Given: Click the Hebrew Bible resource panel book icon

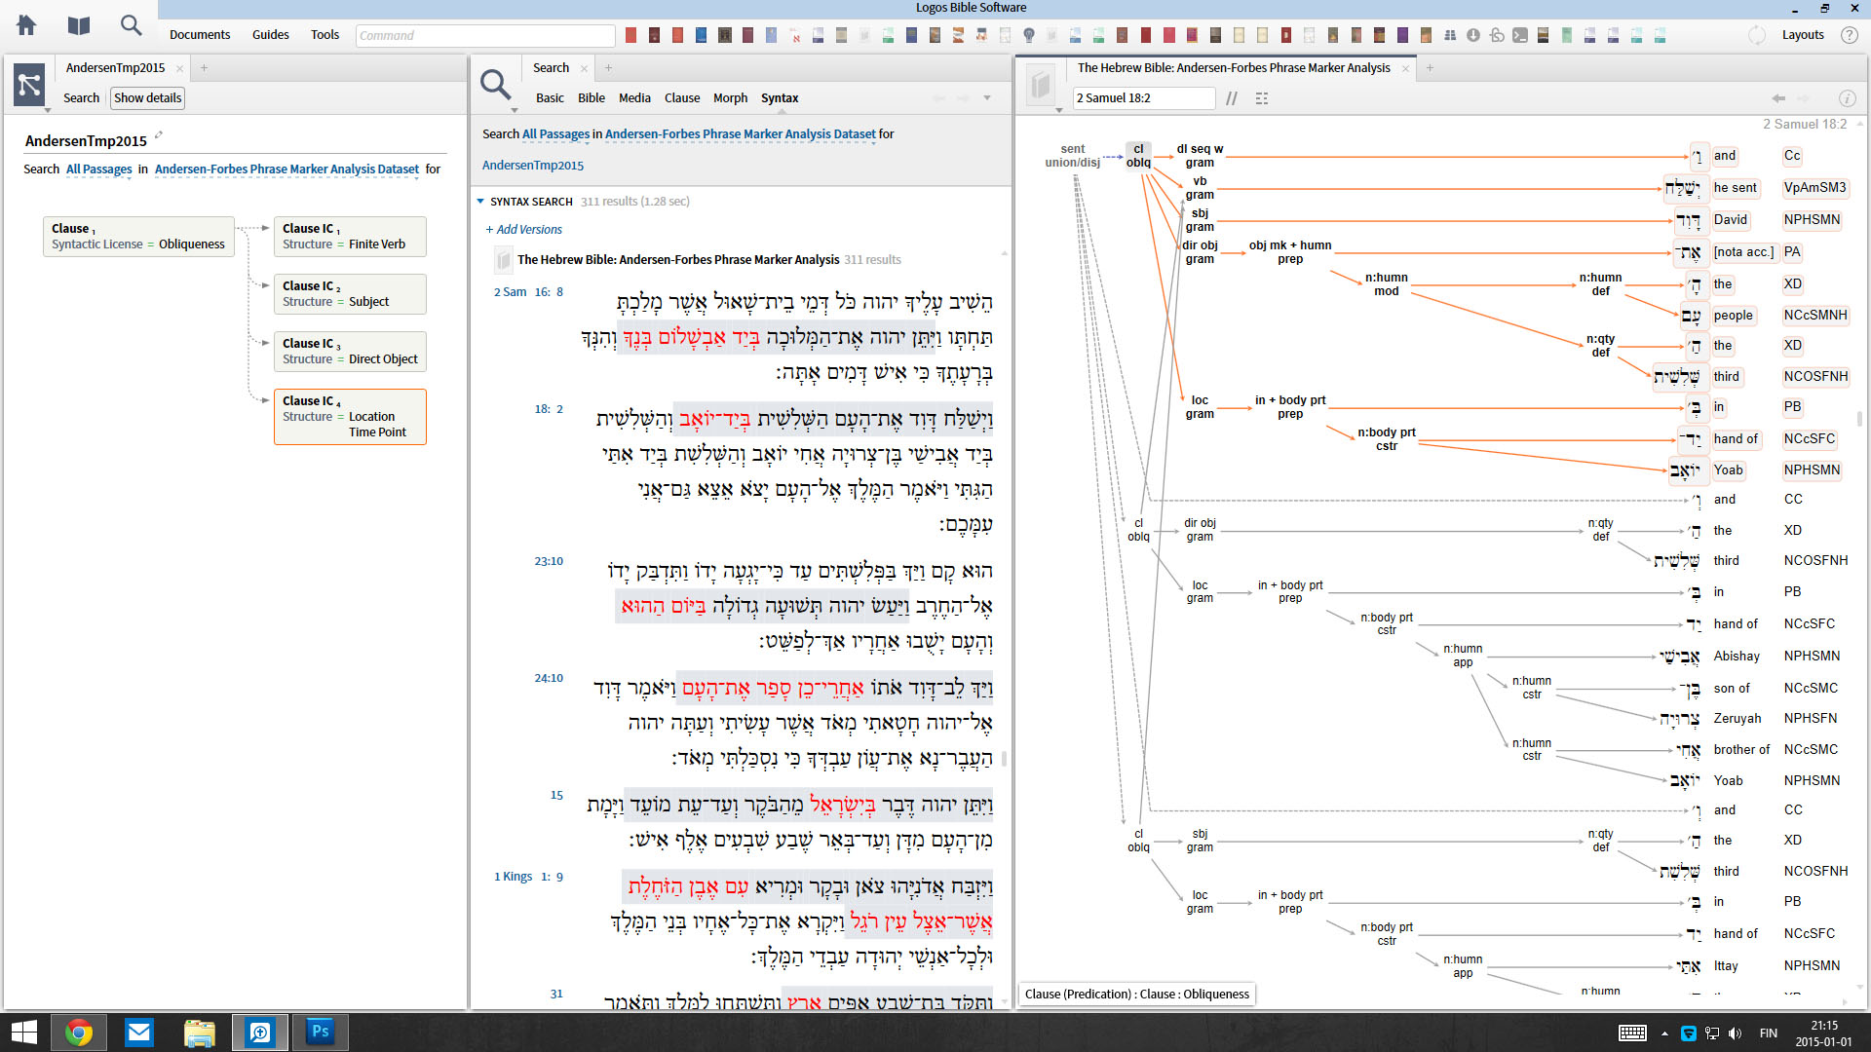Looking at the screenshot, I should click(1041, 85).
